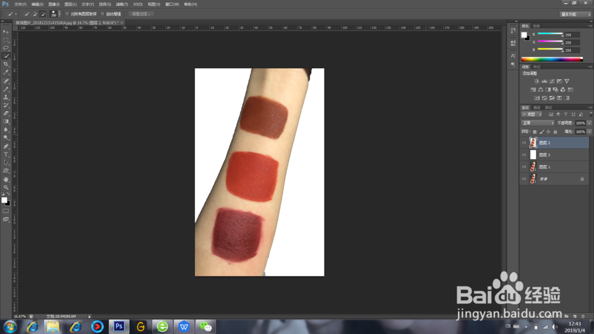Open the opacity value dropdown
Image resolution: width=594 pixels, height=334 pixels.
pyautogui.click(x=589, y=123)
